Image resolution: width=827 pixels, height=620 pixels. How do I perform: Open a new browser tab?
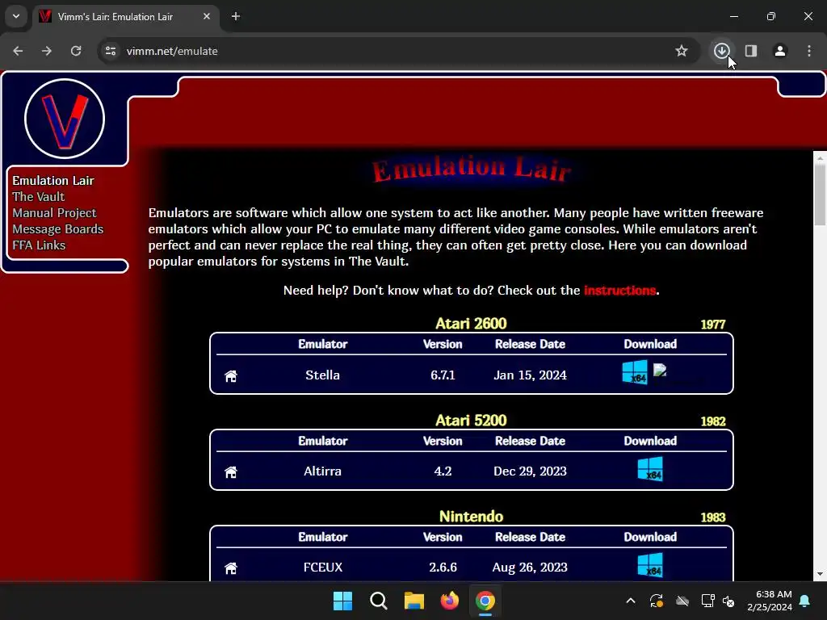point(236,16)
